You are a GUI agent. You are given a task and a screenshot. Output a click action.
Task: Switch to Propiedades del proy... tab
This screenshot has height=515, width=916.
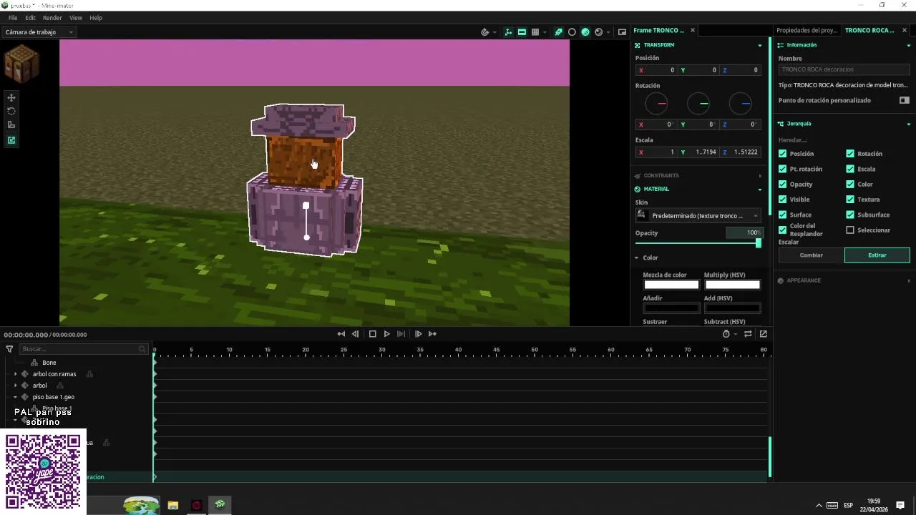tap(807, 30)
